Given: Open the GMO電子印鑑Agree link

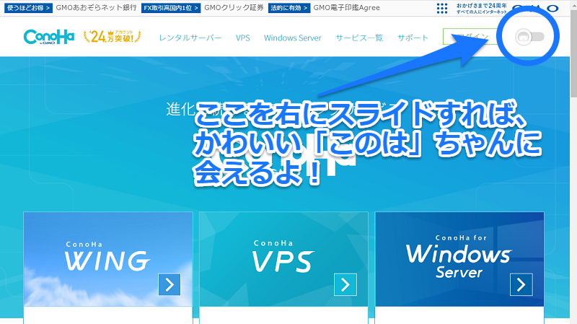Looking at the screenshot, I should (347, 8).
